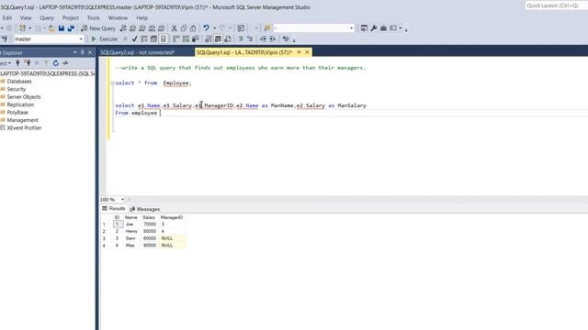The image size is (588, 330).
Task: Click the Parse checkmark icon
Action: tap(135, 38)
